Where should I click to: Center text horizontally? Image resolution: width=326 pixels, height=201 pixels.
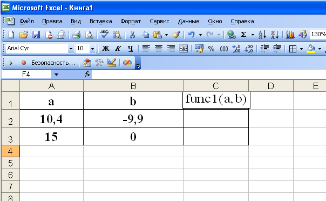tap(159, 49)
